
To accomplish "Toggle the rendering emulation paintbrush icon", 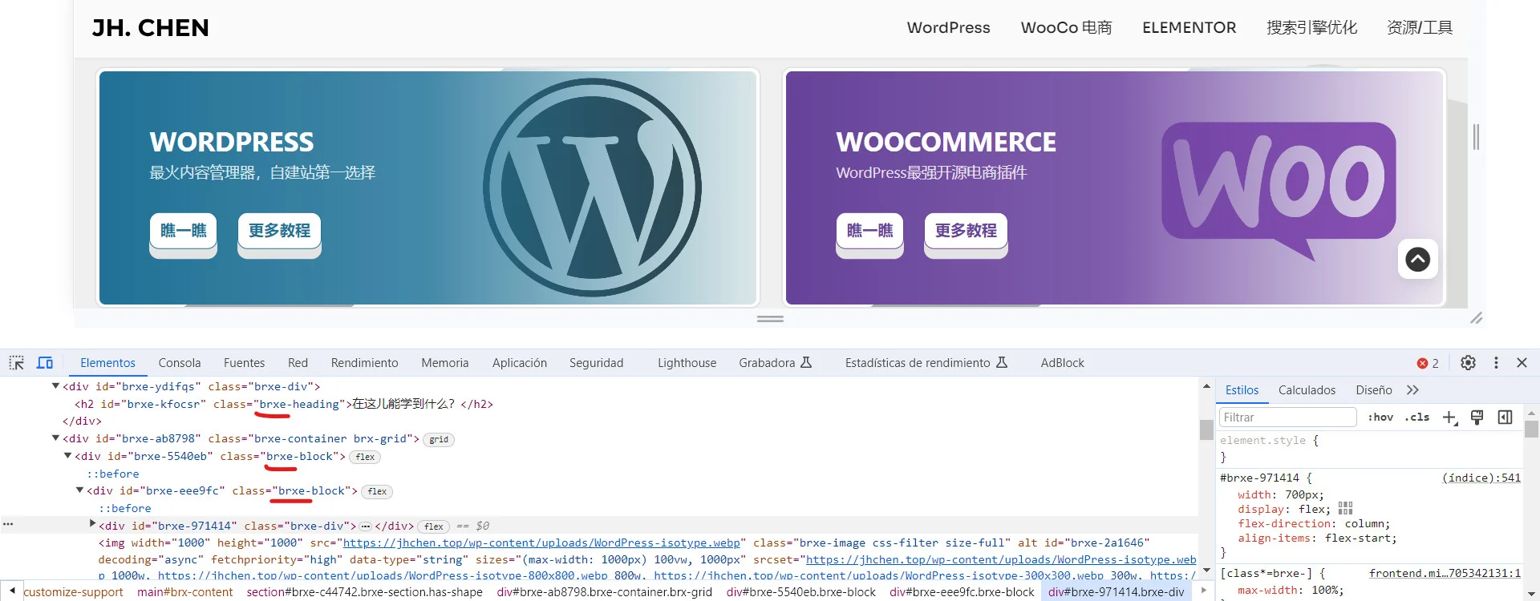I will tap(1477, 417).
